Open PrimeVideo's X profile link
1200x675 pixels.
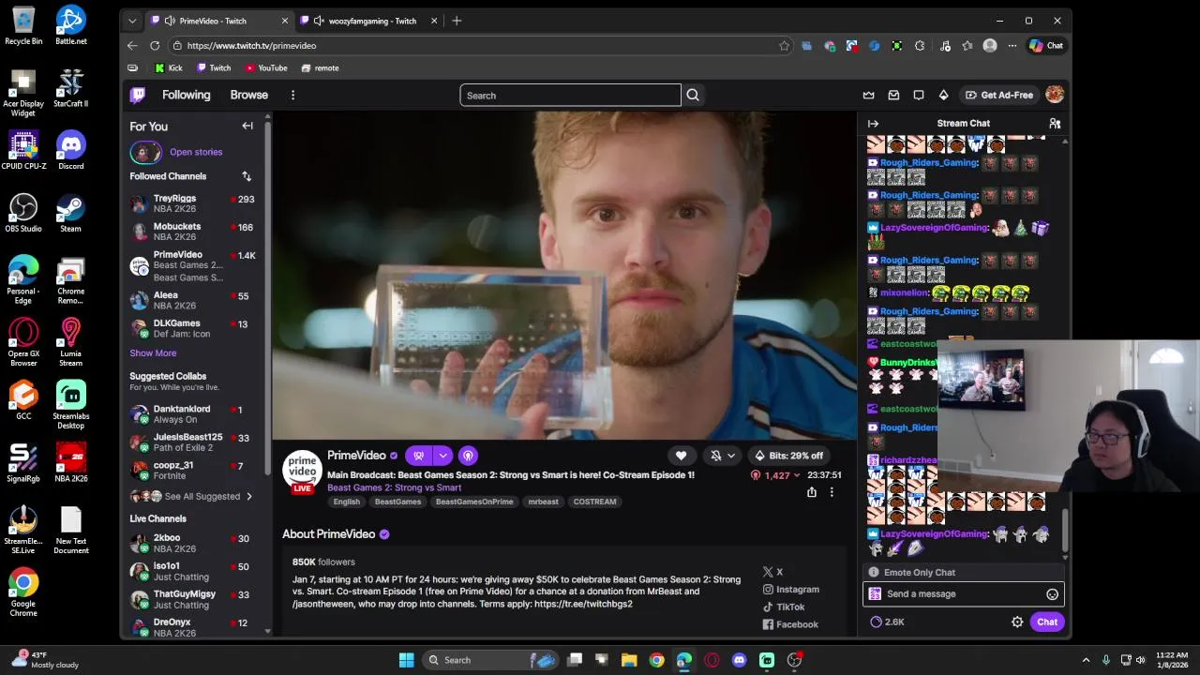click(773, 572)
